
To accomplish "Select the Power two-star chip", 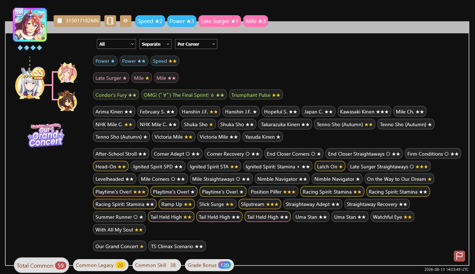I will point(134,61).
